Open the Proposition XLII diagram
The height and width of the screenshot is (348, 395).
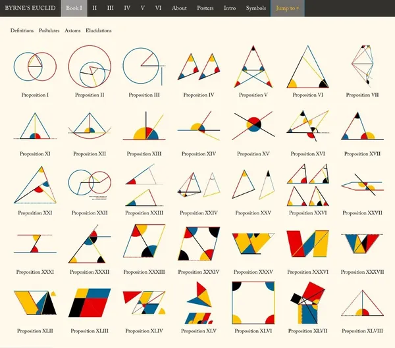point(35,303)
